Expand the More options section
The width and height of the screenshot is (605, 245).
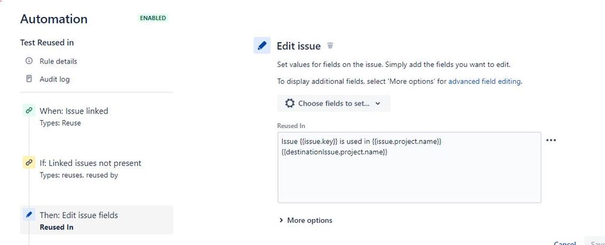point(306,220)
